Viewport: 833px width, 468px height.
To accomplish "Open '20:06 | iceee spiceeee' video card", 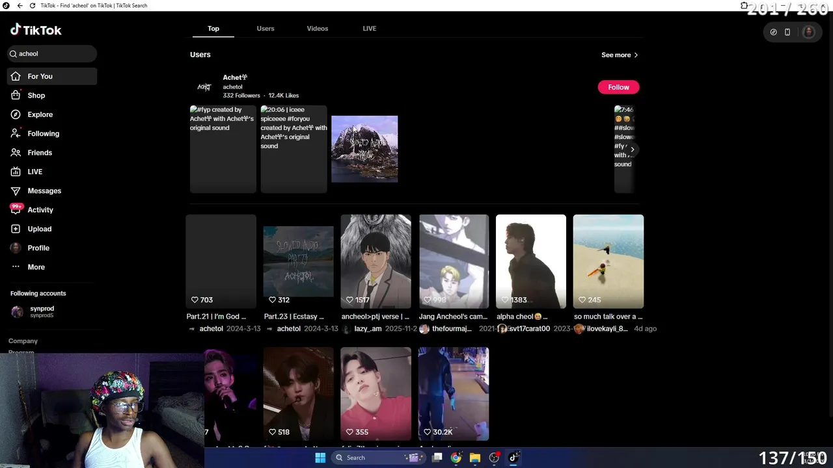I will click(x=294, y=149).
